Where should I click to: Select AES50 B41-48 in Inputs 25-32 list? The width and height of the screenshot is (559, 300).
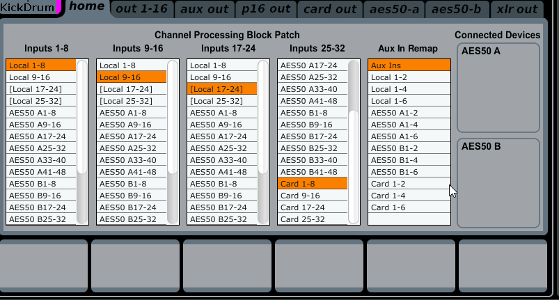click(313, 172)
